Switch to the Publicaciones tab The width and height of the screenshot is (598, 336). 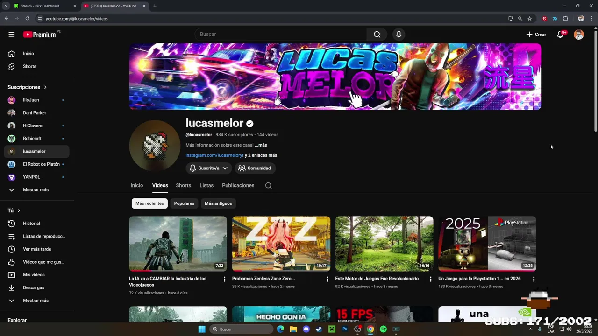[x=238, y=185]
